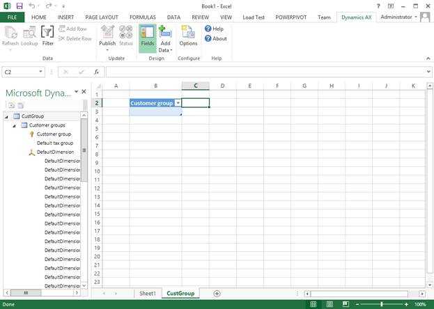The width and height of the screenshot is (434, 309).
Task: Switch to the REVIEW tab
Action: point(200,17)
